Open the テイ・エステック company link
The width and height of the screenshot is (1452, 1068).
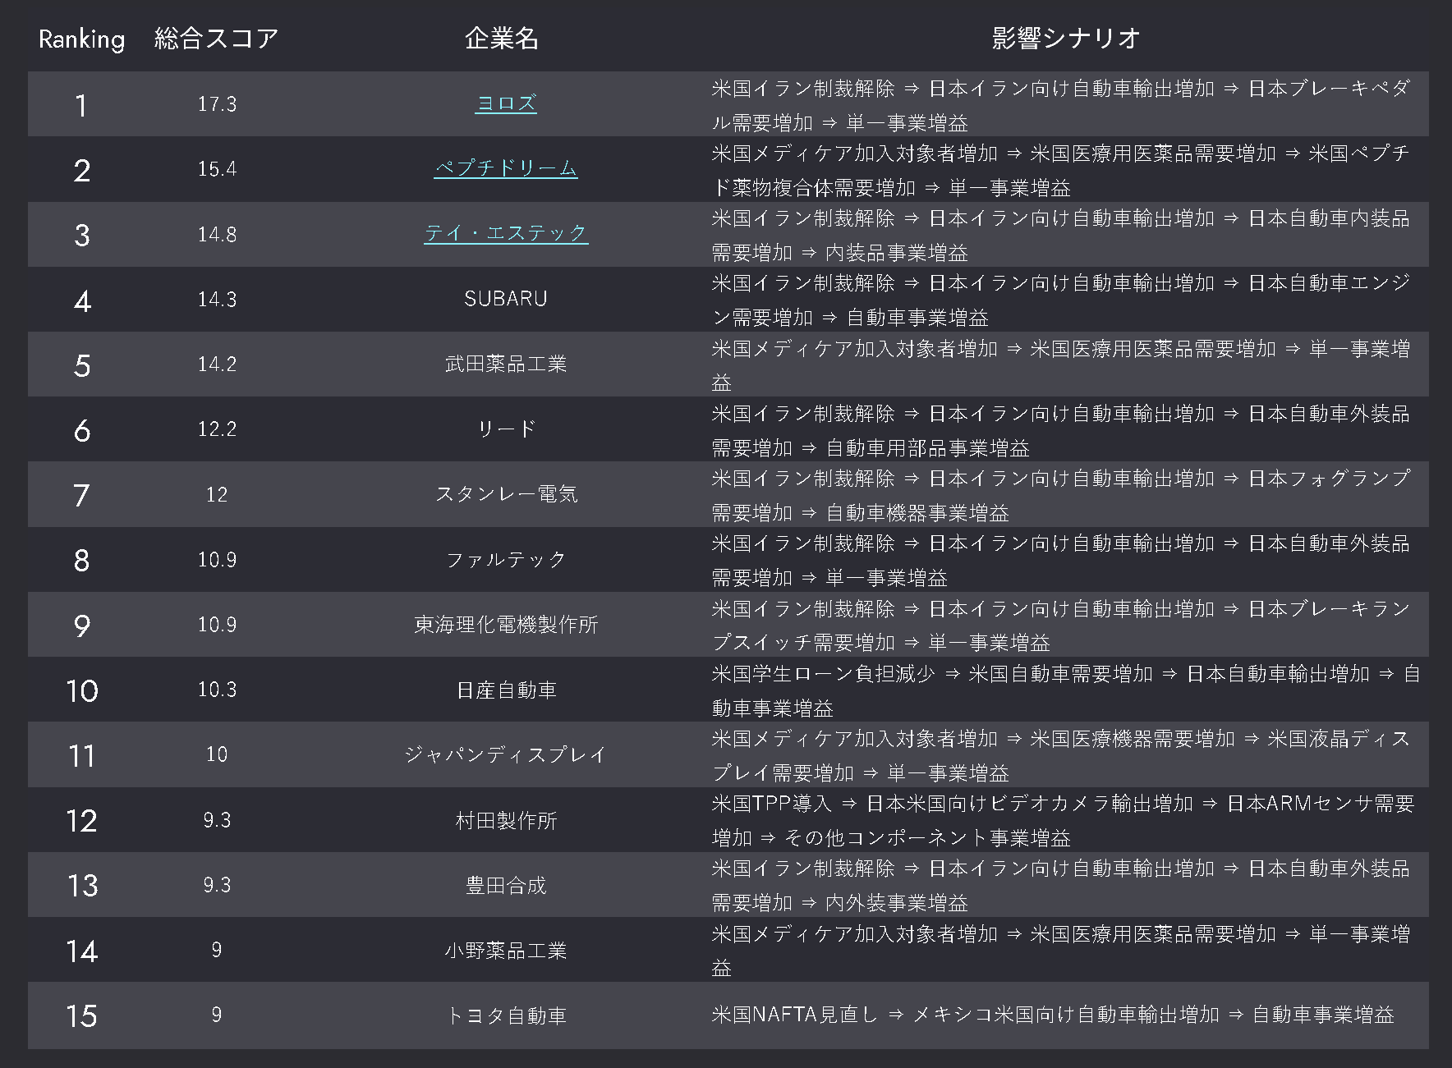tap(506, 233)
